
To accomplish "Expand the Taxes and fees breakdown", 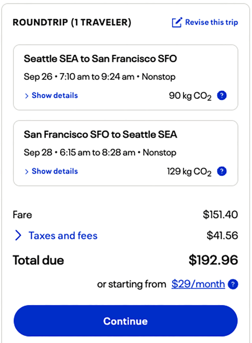I will coord(63,236).
